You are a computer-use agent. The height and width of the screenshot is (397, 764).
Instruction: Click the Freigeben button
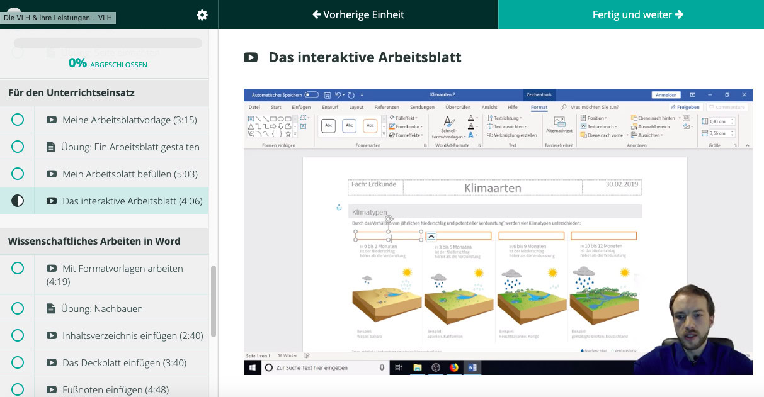[685, 107]
